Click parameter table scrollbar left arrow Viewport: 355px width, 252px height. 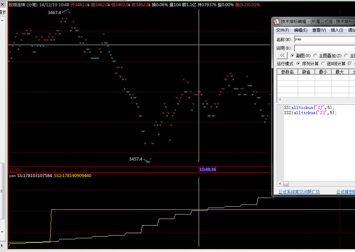[x=280, y=100]
